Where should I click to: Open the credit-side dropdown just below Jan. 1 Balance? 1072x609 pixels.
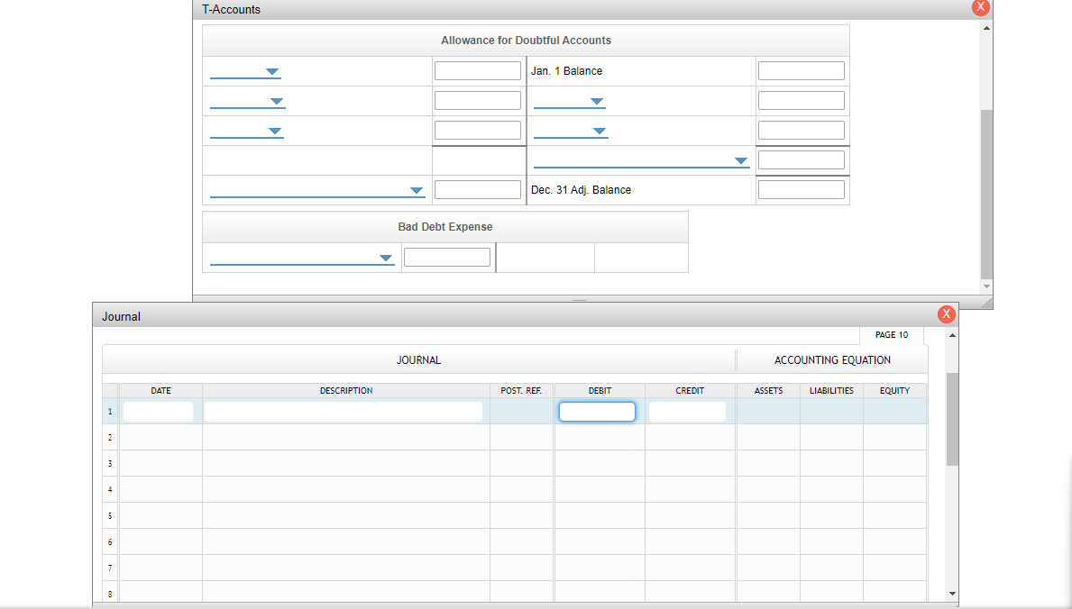570,101
